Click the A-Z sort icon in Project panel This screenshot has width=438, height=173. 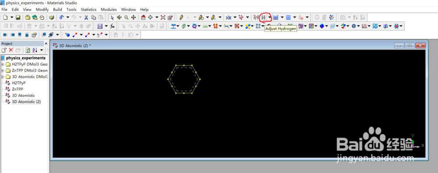coord(35,50)
